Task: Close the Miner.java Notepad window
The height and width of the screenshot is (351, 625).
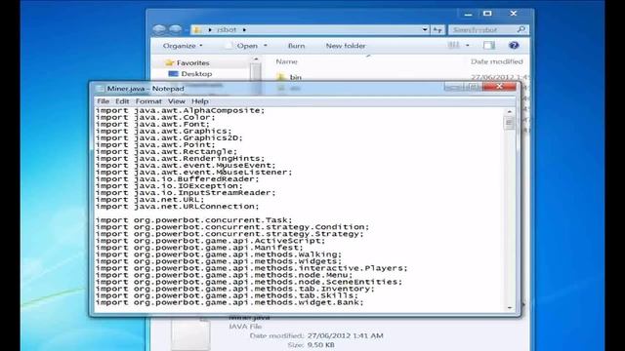Action: pyautogui.click(x=499, y=87)
